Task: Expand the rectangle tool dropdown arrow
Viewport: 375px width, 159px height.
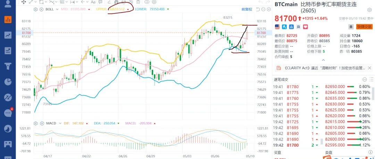Action: 46,2
